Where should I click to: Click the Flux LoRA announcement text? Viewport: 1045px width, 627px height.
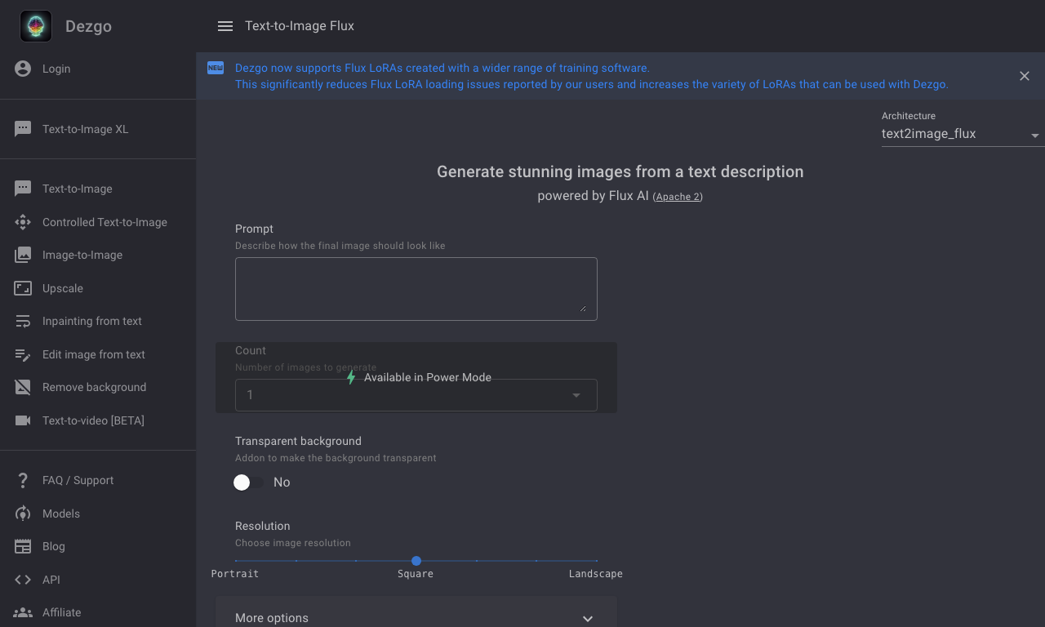tap(592, 76)
